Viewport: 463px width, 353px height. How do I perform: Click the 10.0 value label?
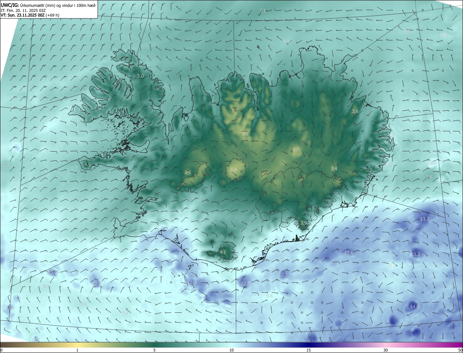392,265
